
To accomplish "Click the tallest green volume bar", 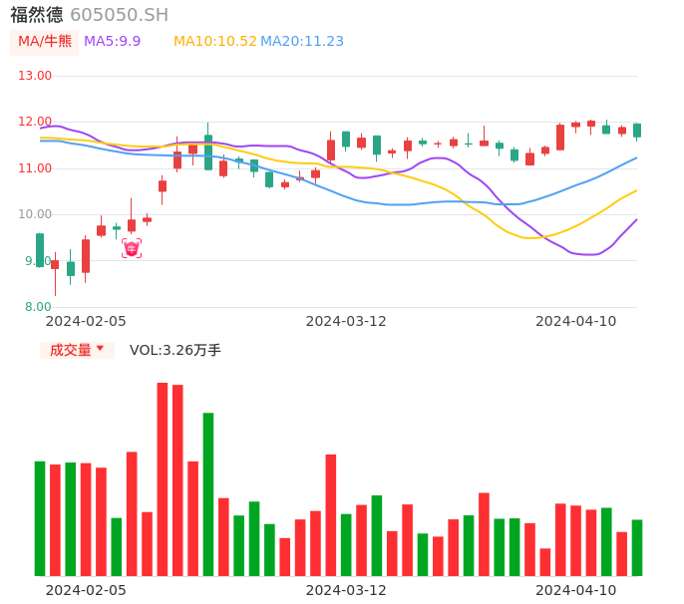I will point(208,493).
